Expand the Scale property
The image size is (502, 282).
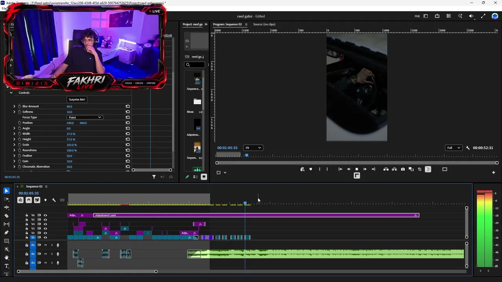click(x=14, y=145)
